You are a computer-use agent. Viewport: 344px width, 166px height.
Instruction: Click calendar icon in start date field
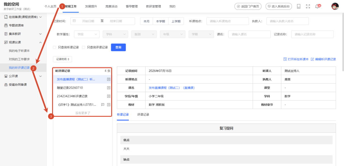74,21
